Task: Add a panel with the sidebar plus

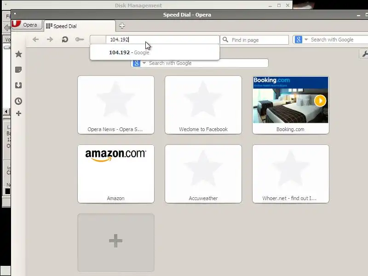Action: pos(18,114)
